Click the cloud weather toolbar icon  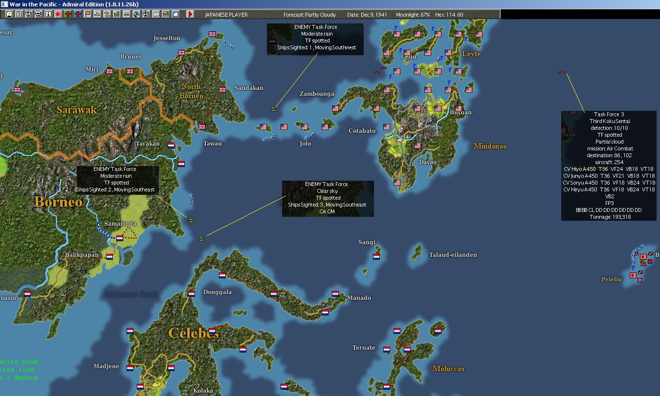click(x=175, y=14)
